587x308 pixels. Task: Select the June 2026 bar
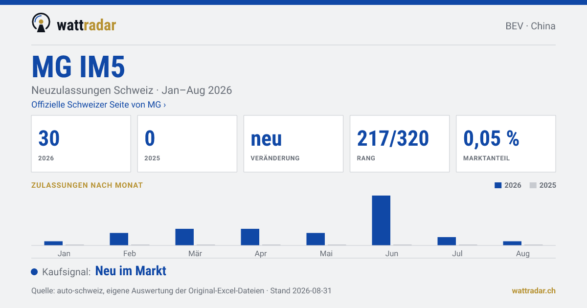[x=381, y=220]
